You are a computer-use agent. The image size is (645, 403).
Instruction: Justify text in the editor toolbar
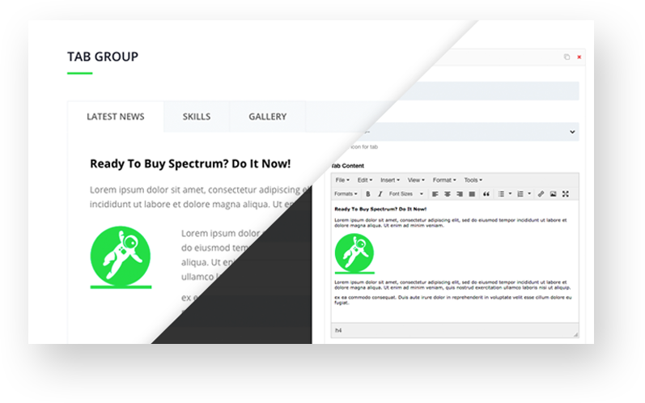coord(472,193)
